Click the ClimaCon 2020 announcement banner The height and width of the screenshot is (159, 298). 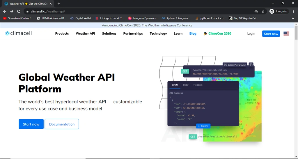pos(147,25)
